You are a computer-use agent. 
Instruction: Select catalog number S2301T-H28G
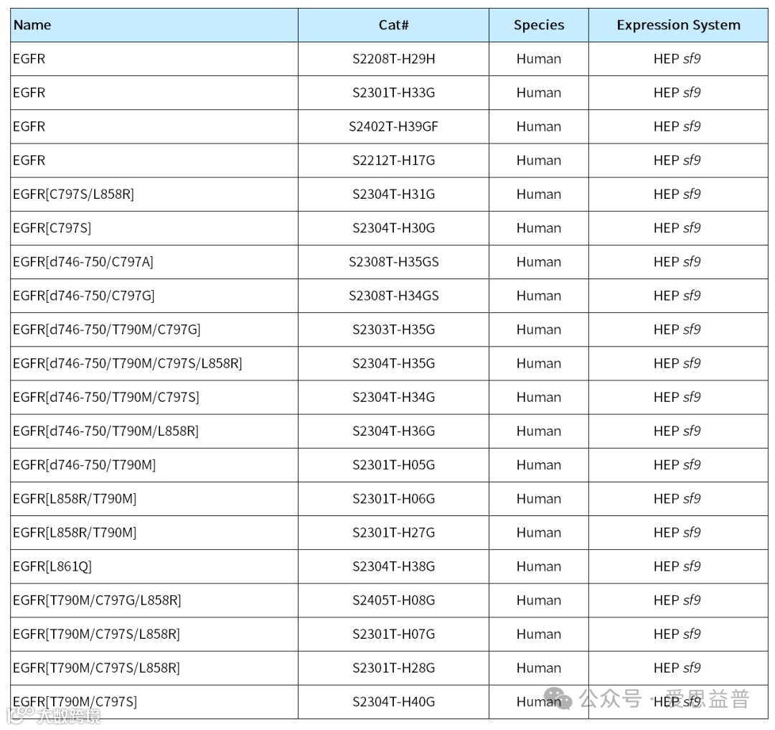393,668
